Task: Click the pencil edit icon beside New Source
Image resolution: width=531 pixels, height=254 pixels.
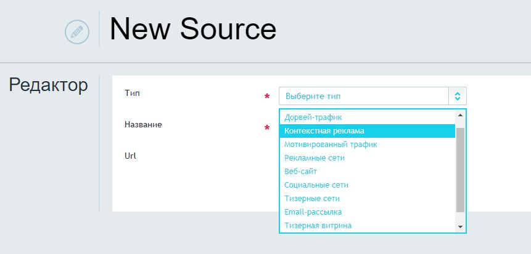Action: (x=77, y=32)
